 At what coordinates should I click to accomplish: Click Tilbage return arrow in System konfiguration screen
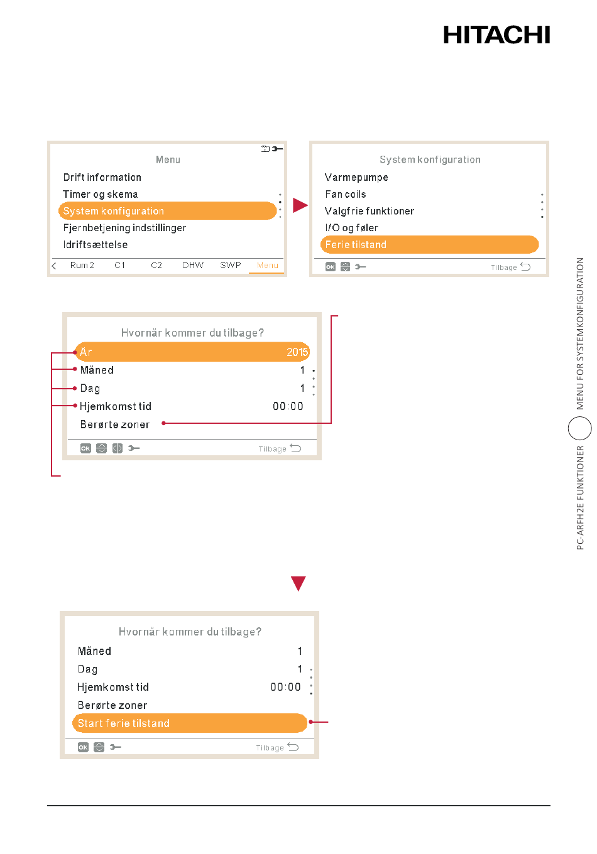click(525, 267)
